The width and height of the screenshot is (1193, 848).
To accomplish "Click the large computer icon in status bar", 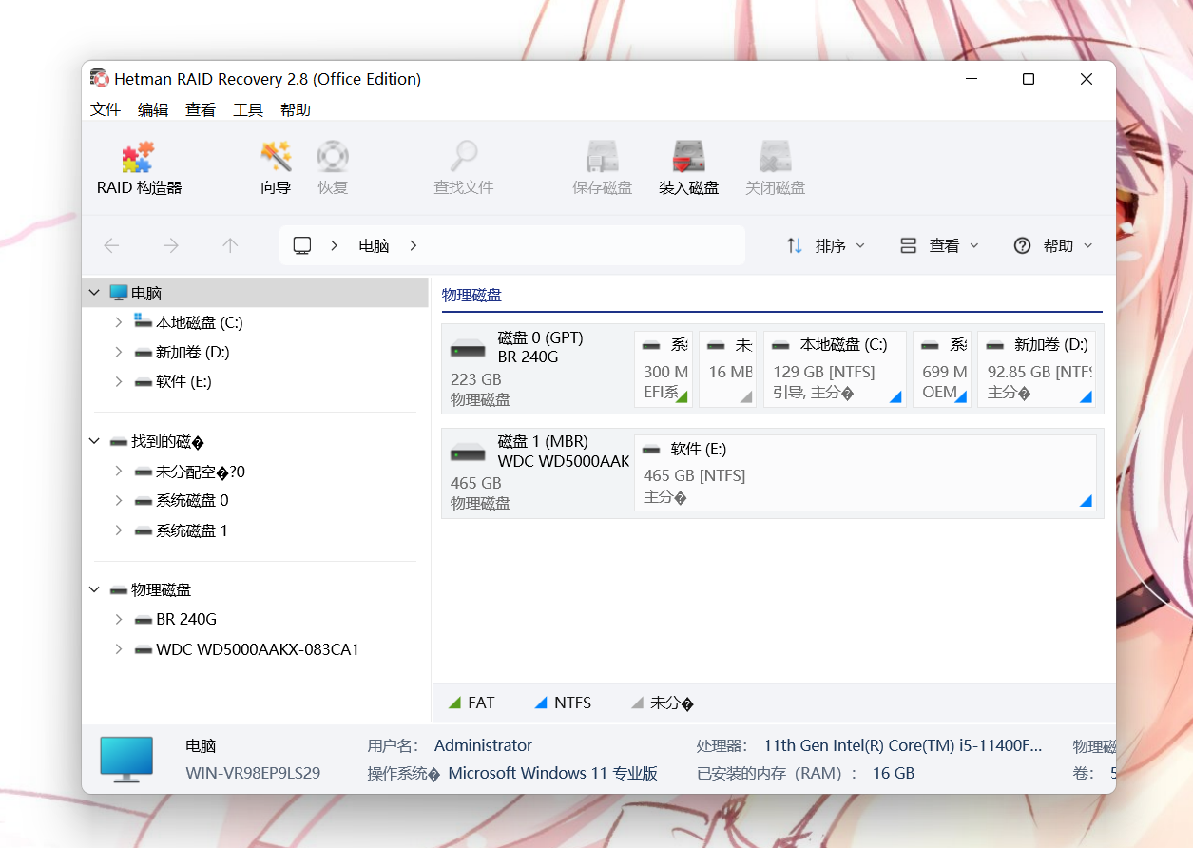I will (126, 760).
